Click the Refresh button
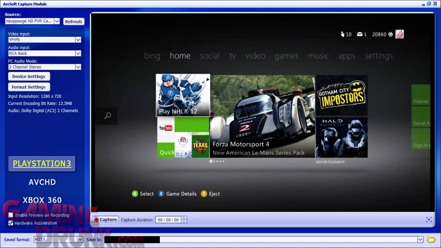441x248 pixels. tap(73, 21)
